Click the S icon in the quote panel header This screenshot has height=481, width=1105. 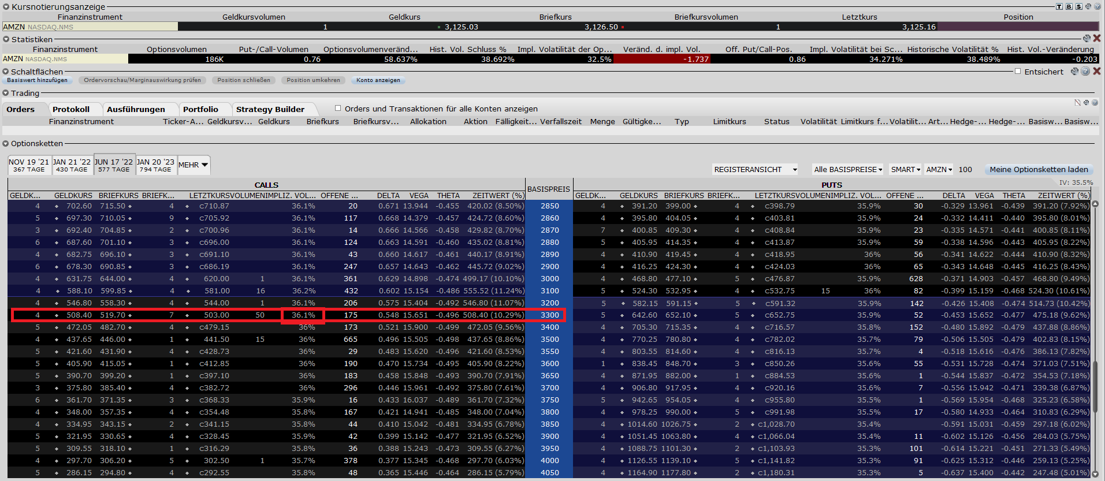[1078, 6]
